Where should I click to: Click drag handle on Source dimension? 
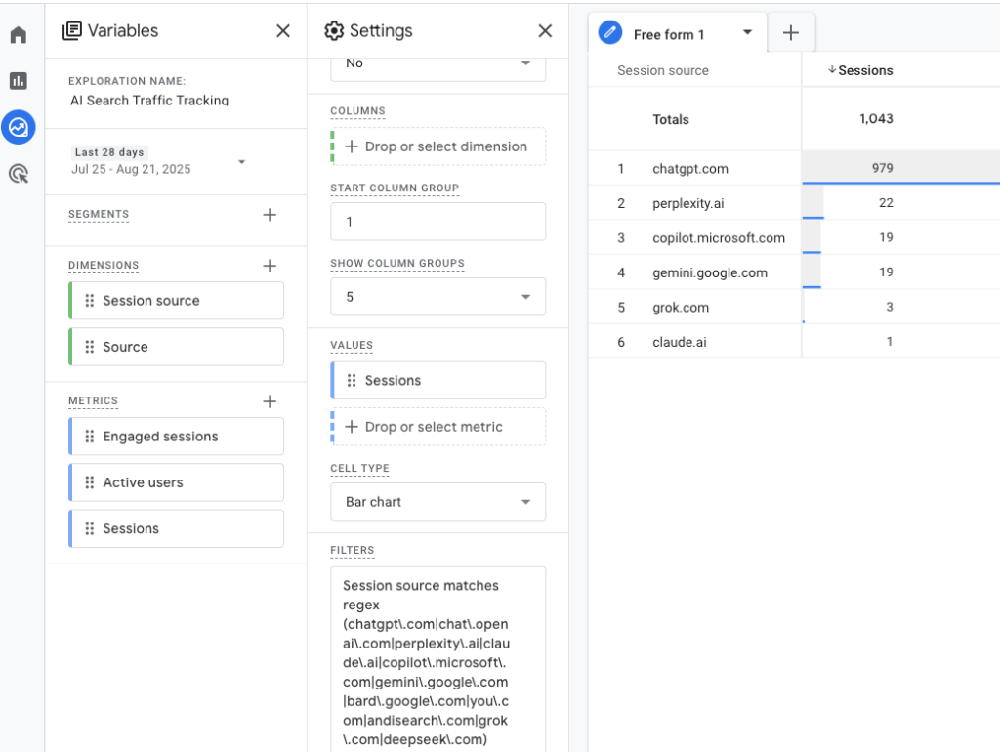pyautogui.click(x=89, y=347)
